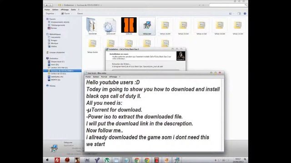Open the view options dropdown arrow next to the view icon

point(233,14)
